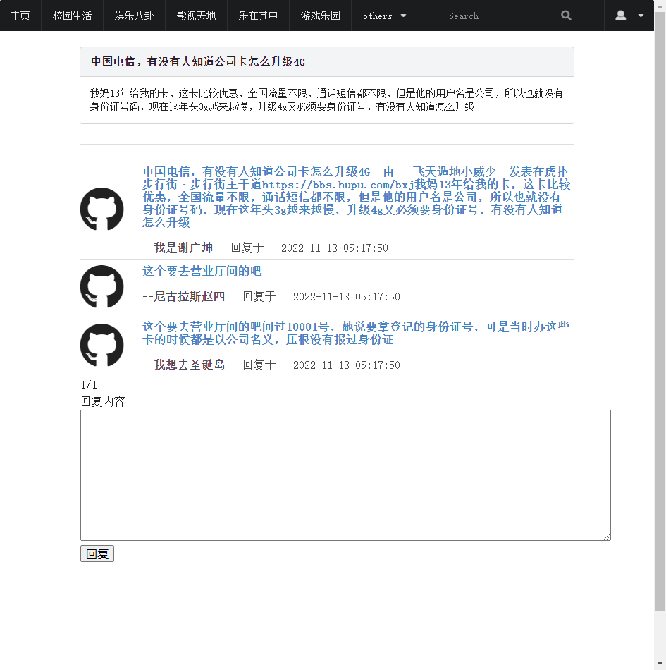Navigate to 主页 in the top bar
The image size is (666, 670).
(20, 16)
